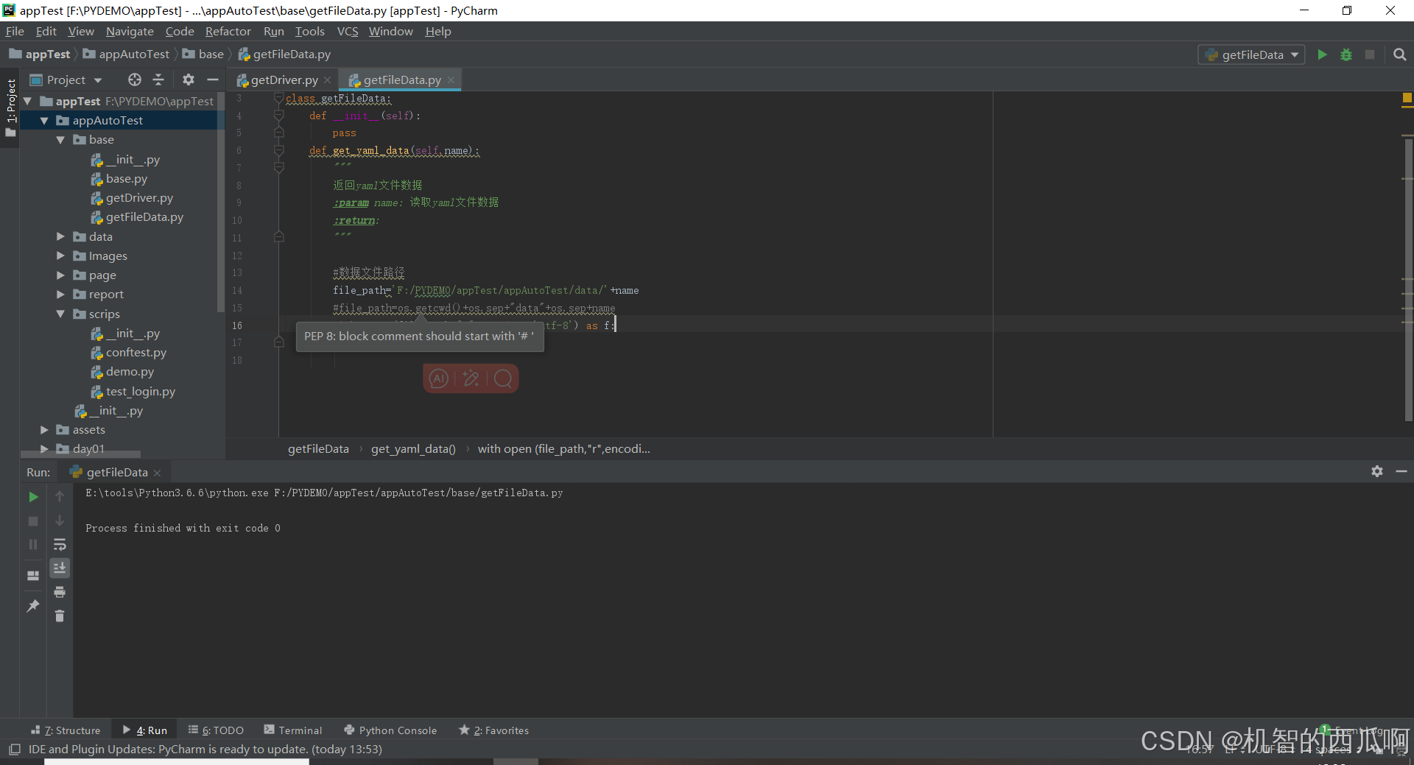Open the run configuration getFileData dropdown
This screenshot has height=765, width=1414.
[1251, 54]
